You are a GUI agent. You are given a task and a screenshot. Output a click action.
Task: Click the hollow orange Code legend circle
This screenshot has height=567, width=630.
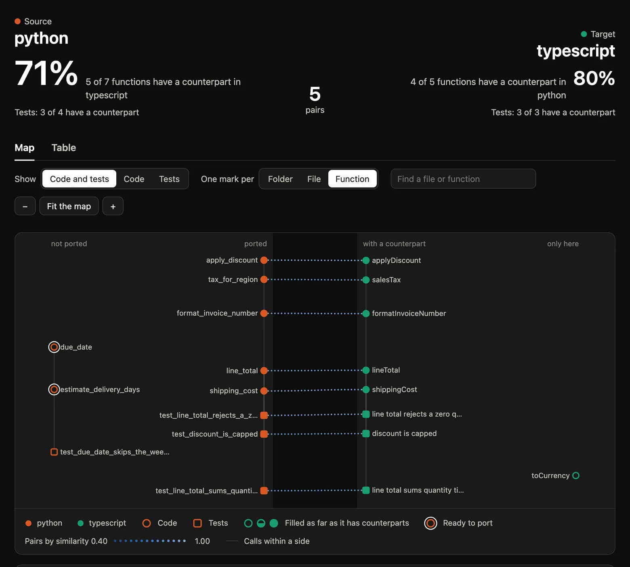pos(147,523)
